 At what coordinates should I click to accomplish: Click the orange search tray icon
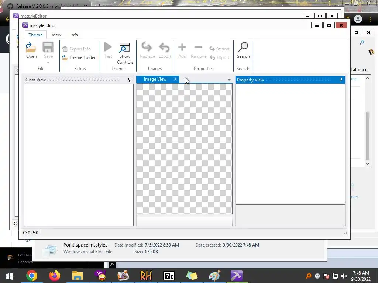308,276
